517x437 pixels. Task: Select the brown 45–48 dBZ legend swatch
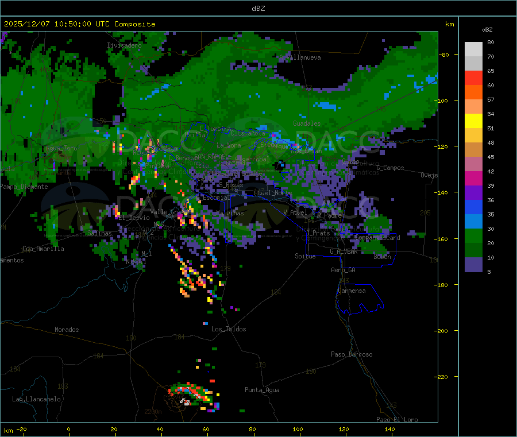tap(473, 150)
